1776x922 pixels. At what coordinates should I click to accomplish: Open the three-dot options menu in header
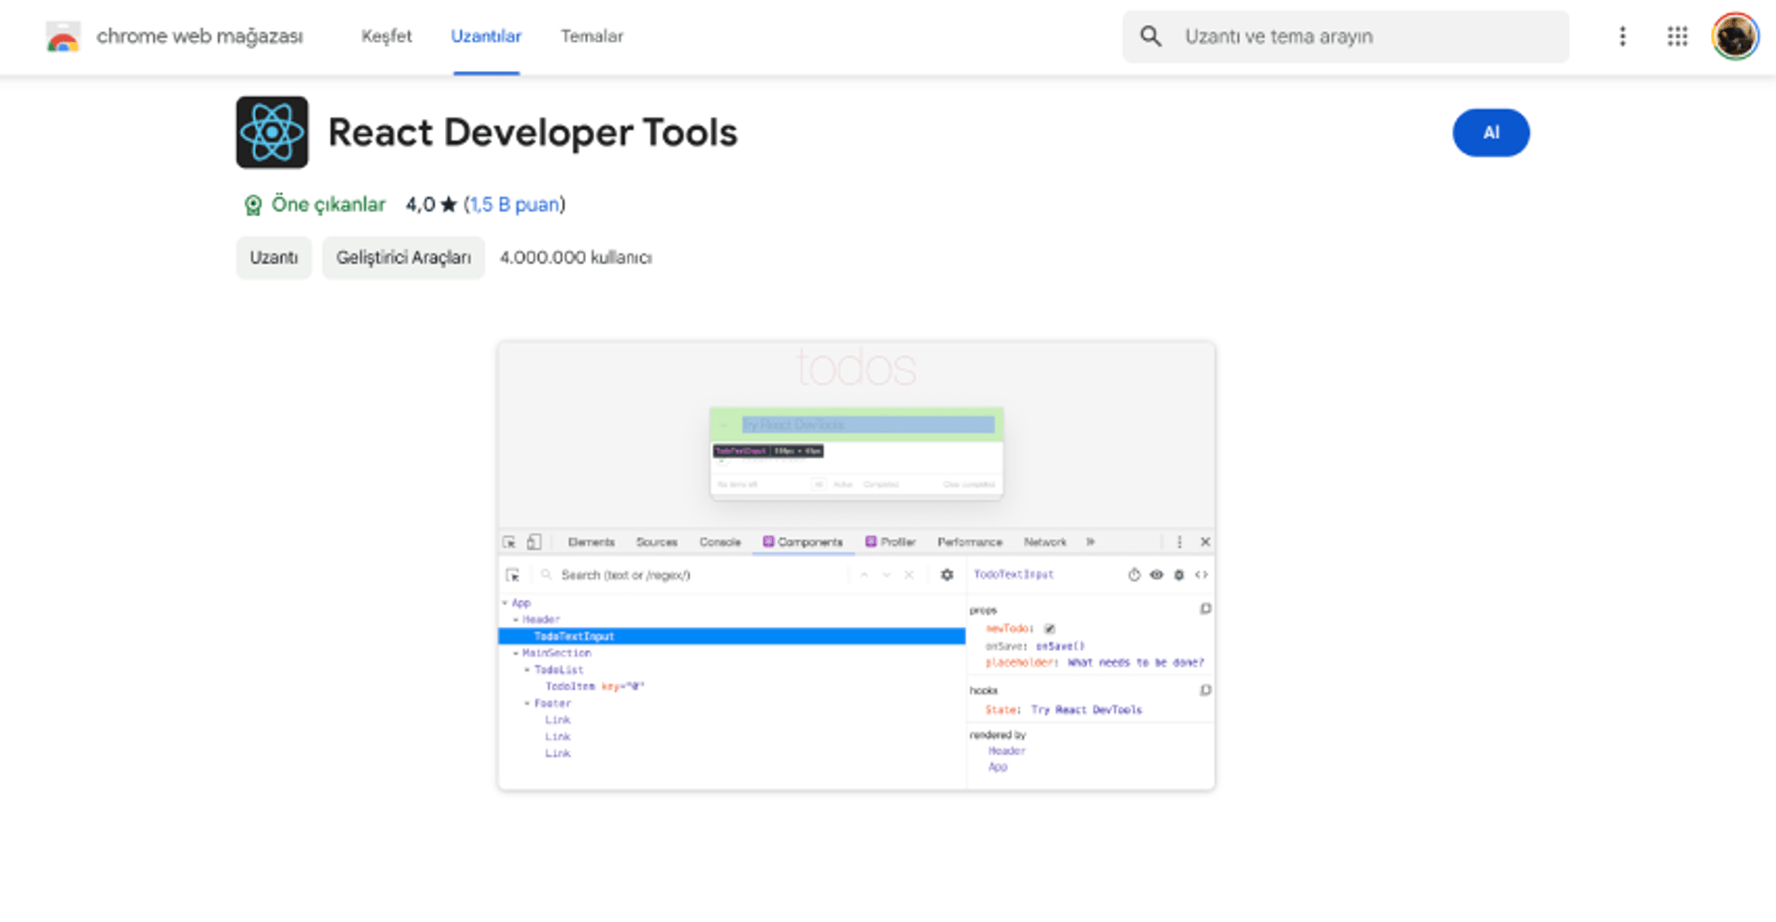[1622, 36]
